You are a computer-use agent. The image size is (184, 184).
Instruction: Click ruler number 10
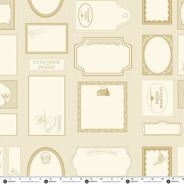coord(101,179)
